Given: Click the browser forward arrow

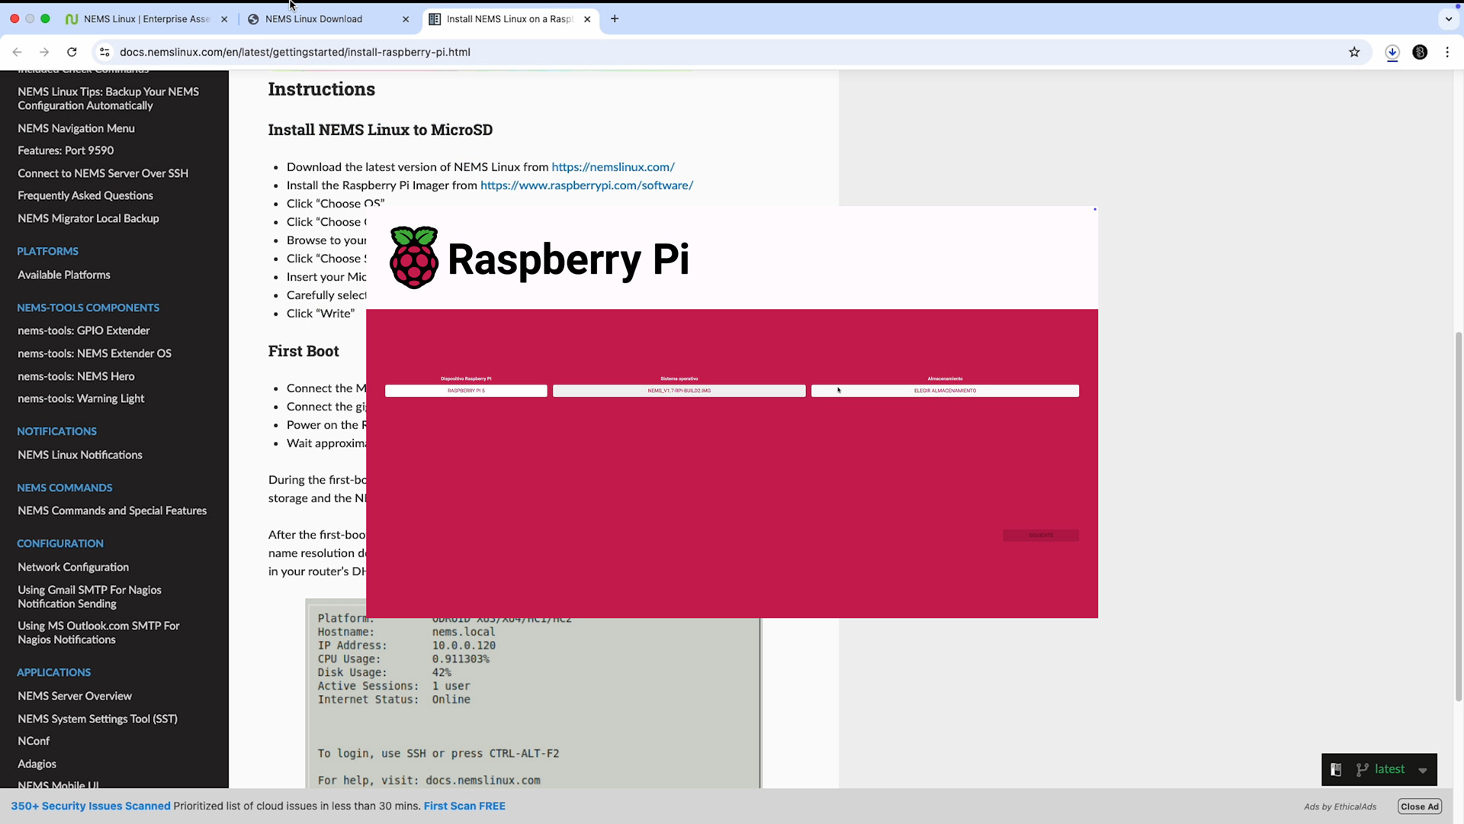Looking at the screenshot, I should pos(44,52).
